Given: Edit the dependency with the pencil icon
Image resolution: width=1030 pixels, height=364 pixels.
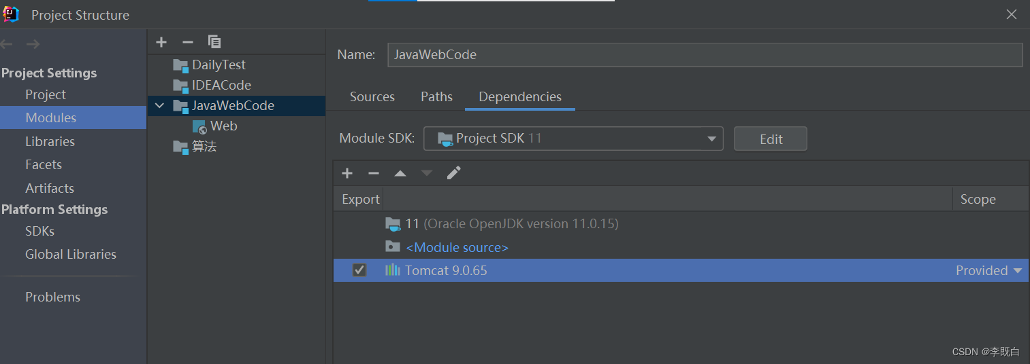Looking at the screenshot, I should click(454, 173).
